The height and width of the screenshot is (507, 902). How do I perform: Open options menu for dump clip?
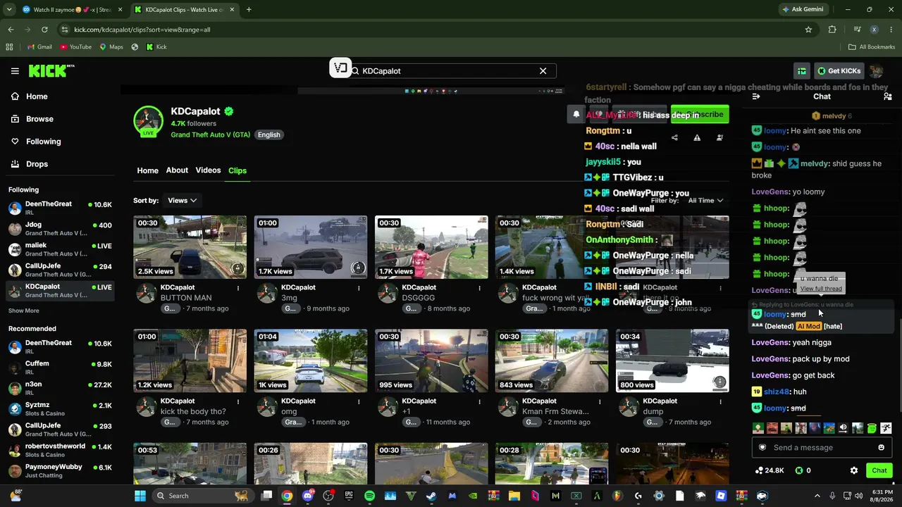pyautogui.click(x=720, y=401)
